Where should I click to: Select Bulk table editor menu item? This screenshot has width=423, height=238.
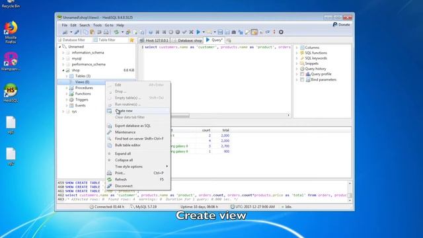coord(138,145)
